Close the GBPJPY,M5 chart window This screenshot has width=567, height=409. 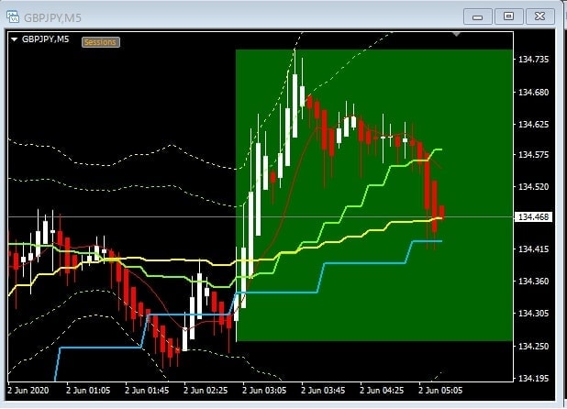coord(539,16)
